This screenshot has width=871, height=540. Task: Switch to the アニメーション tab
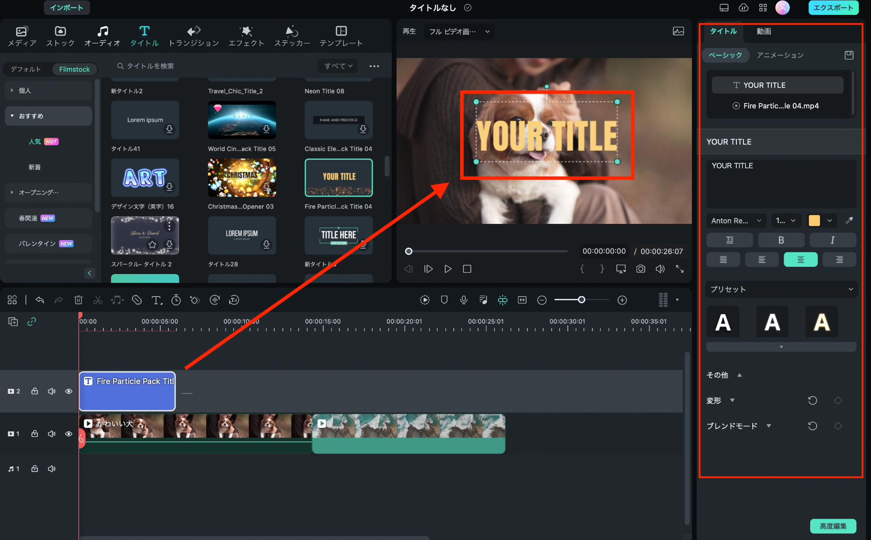point(780,55)
